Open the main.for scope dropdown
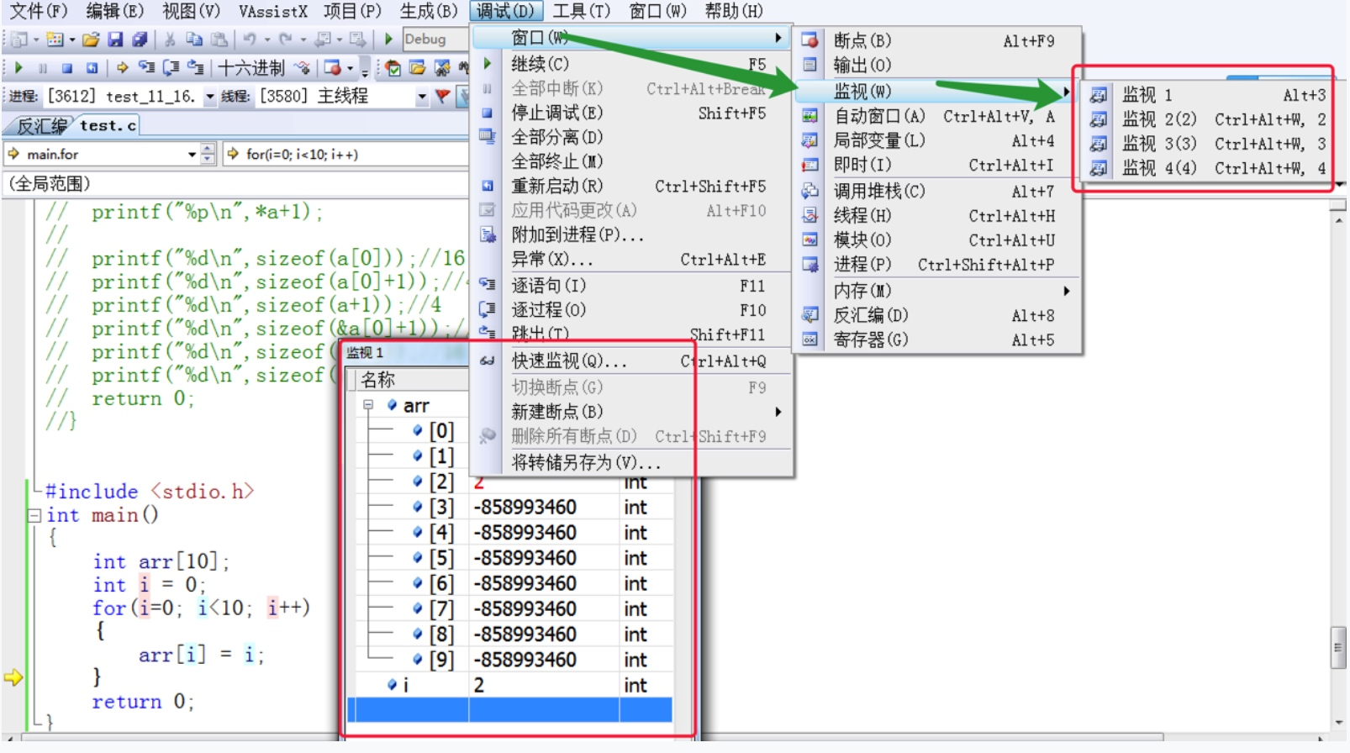Viewport: 1350px width, 753px height. click(192, 155)
